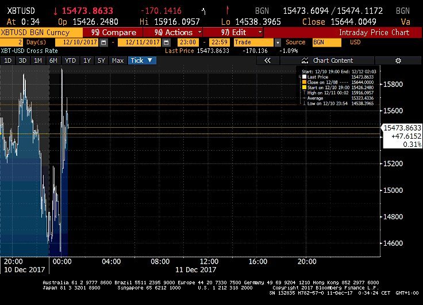
Task: Click the High marker icon in legend
Action: 304,93
